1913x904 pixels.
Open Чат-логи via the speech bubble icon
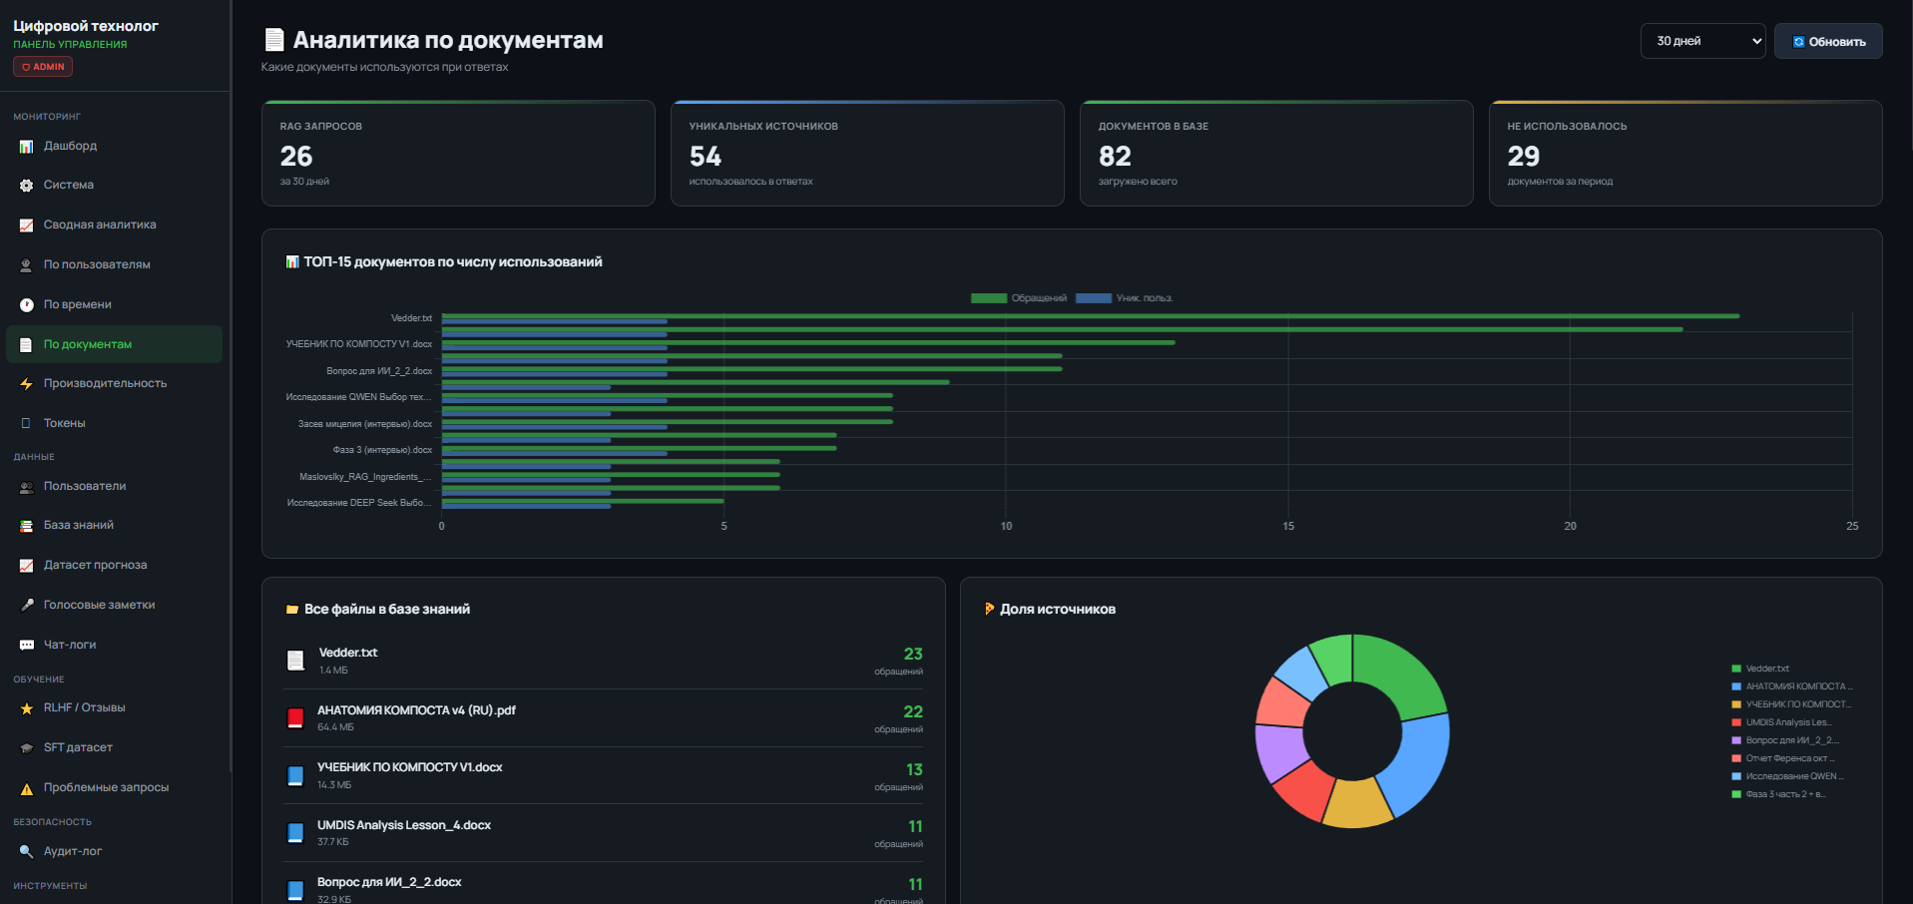click(26, 646)
